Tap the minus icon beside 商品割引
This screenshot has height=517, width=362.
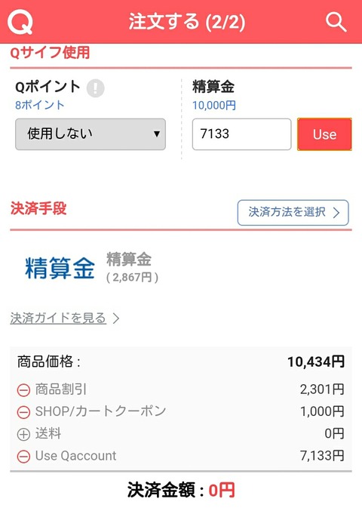click(x=23, y=390)
